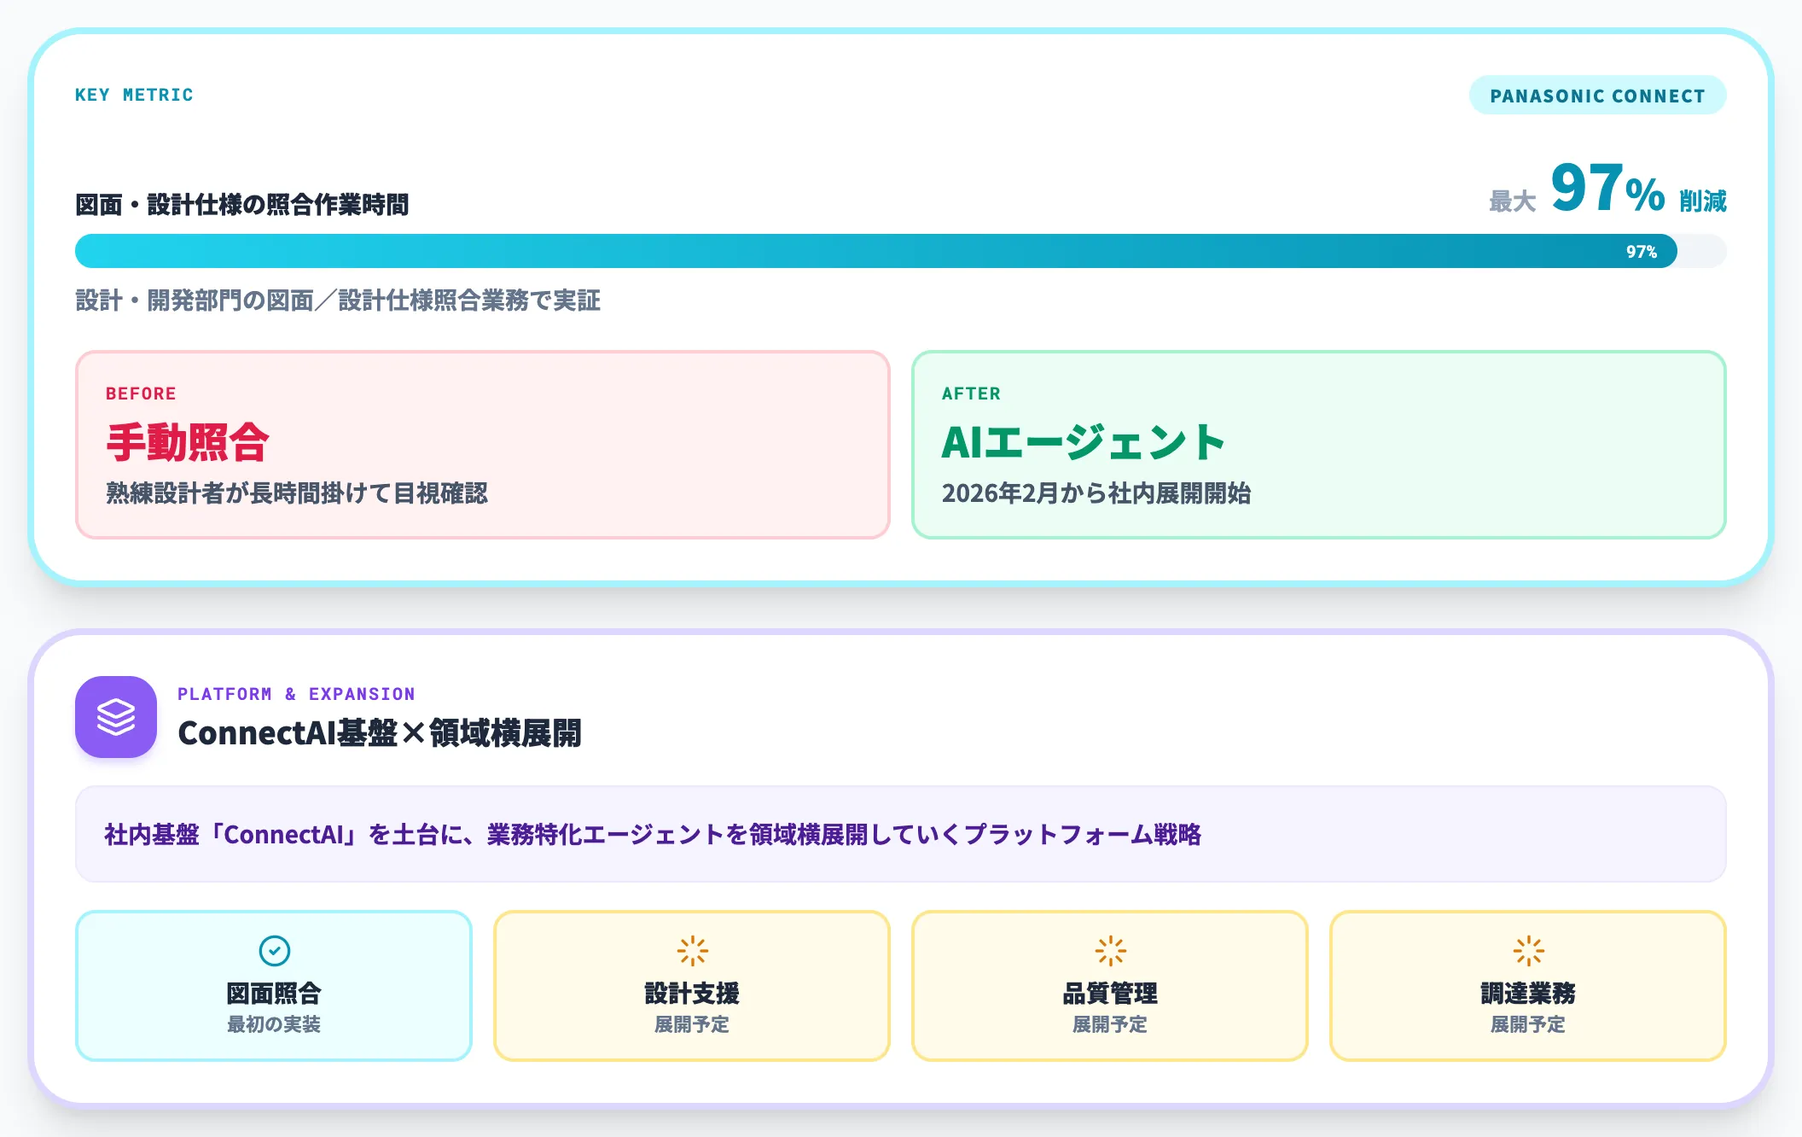Click the BEFORE label in pink card

(x=141, y=394)
